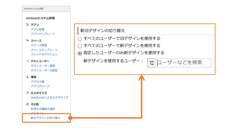The height and width of the screenshot is (128, 232).
Task: Click the organization tree icon beside search field
Action: [151, 63]
